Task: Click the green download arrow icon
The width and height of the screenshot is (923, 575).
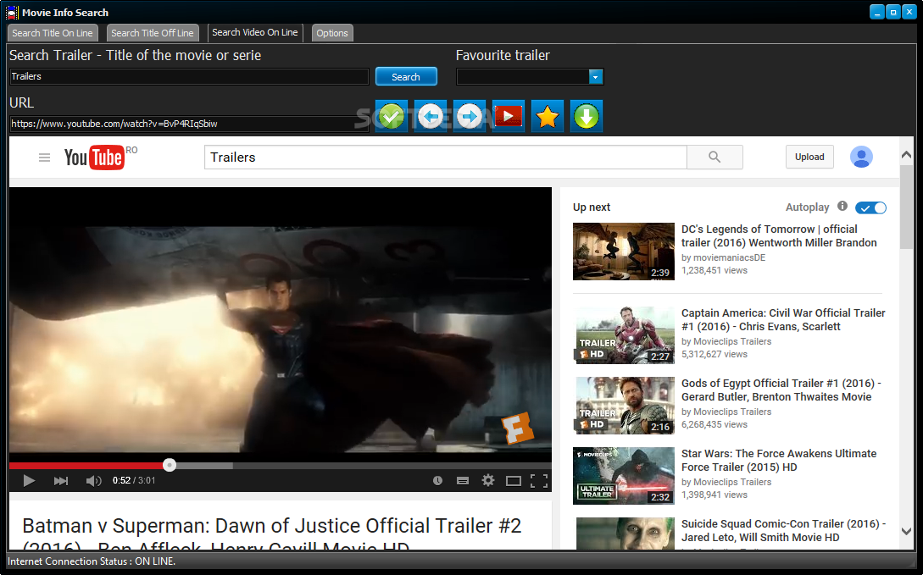Action: (x=587, y=116)
